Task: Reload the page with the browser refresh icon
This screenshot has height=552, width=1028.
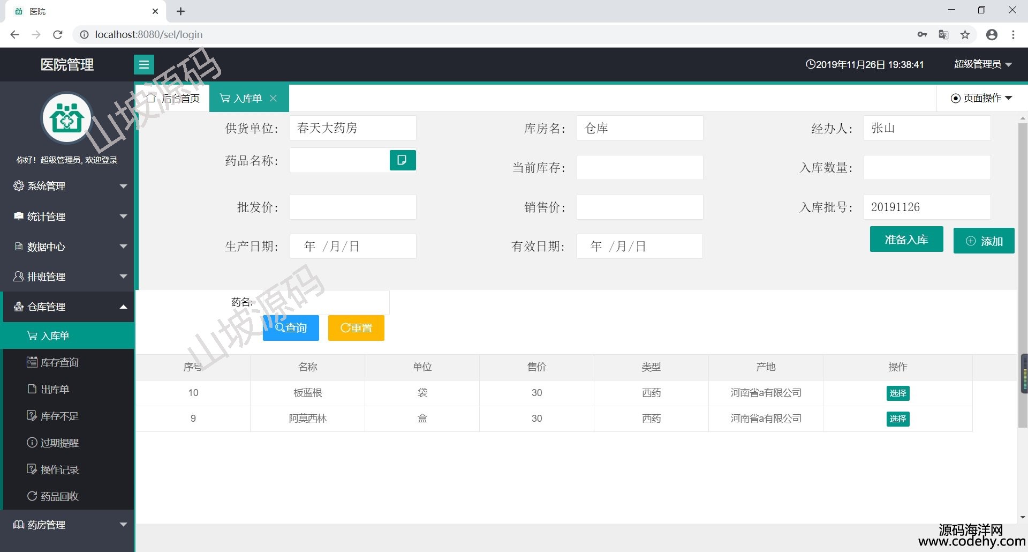Action: [x=58, y=35]
